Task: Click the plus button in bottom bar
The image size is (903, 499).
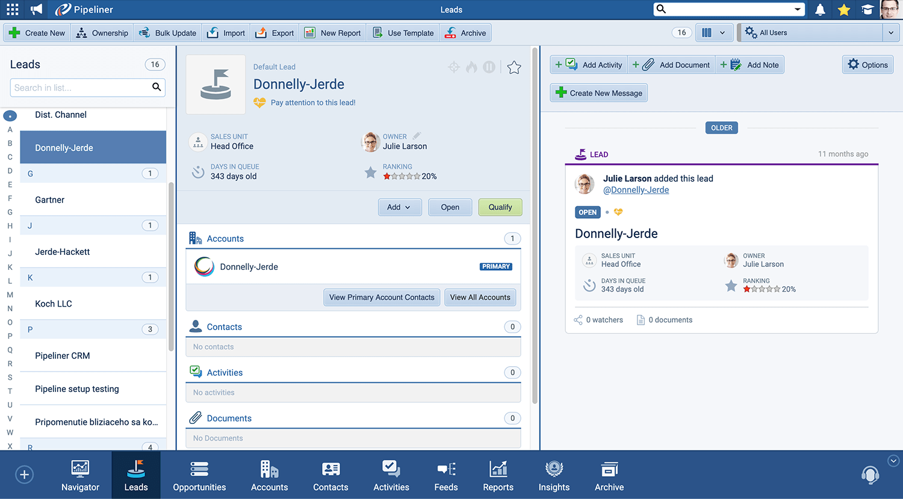Action: click(24, 475)
